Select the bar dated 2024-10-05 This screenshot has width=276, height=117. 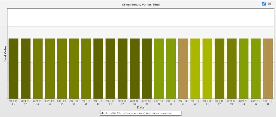coord(86,68)
